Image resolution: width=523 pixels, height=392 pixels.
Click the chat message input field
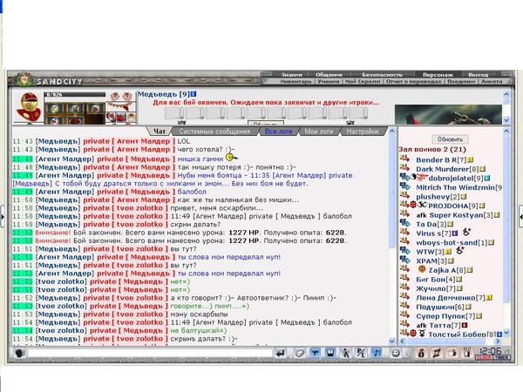148,353
